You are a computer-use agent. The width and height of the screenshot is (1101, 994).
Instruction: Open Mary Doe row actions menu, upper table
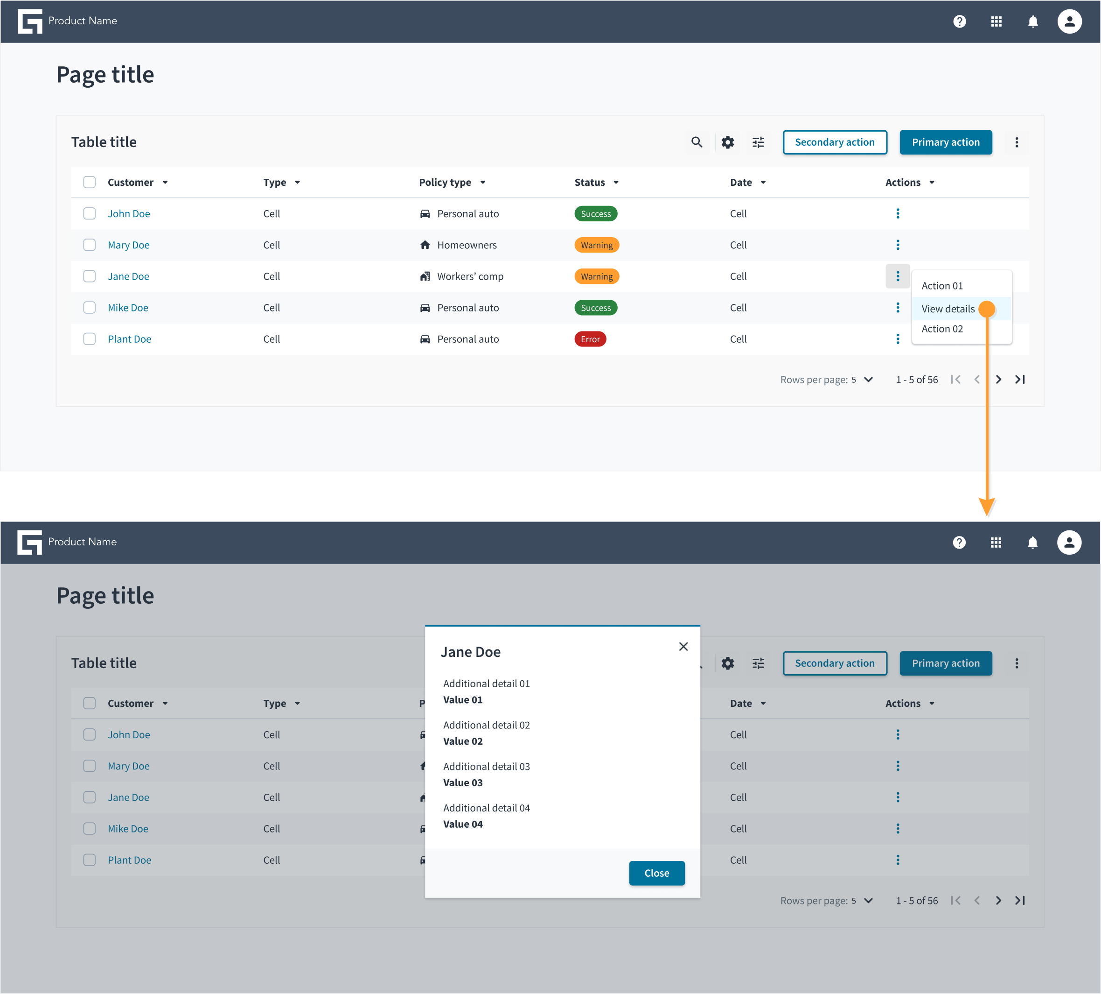898,245
